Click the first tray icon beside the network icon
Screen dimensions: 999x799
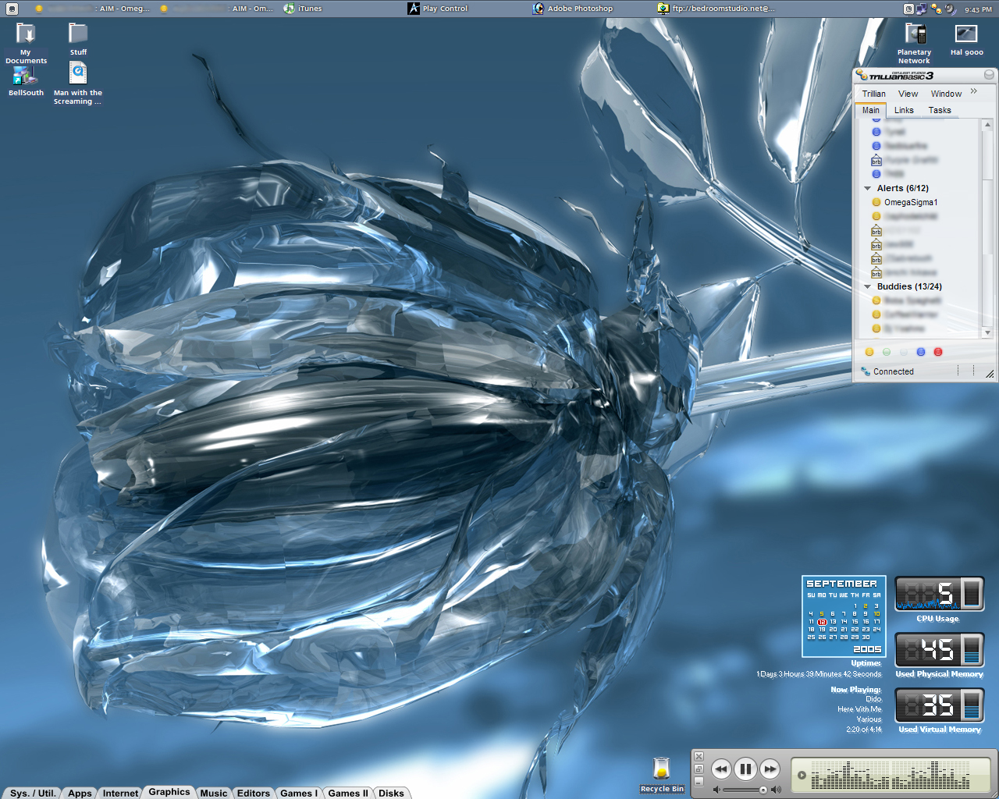tap(908, 9)
